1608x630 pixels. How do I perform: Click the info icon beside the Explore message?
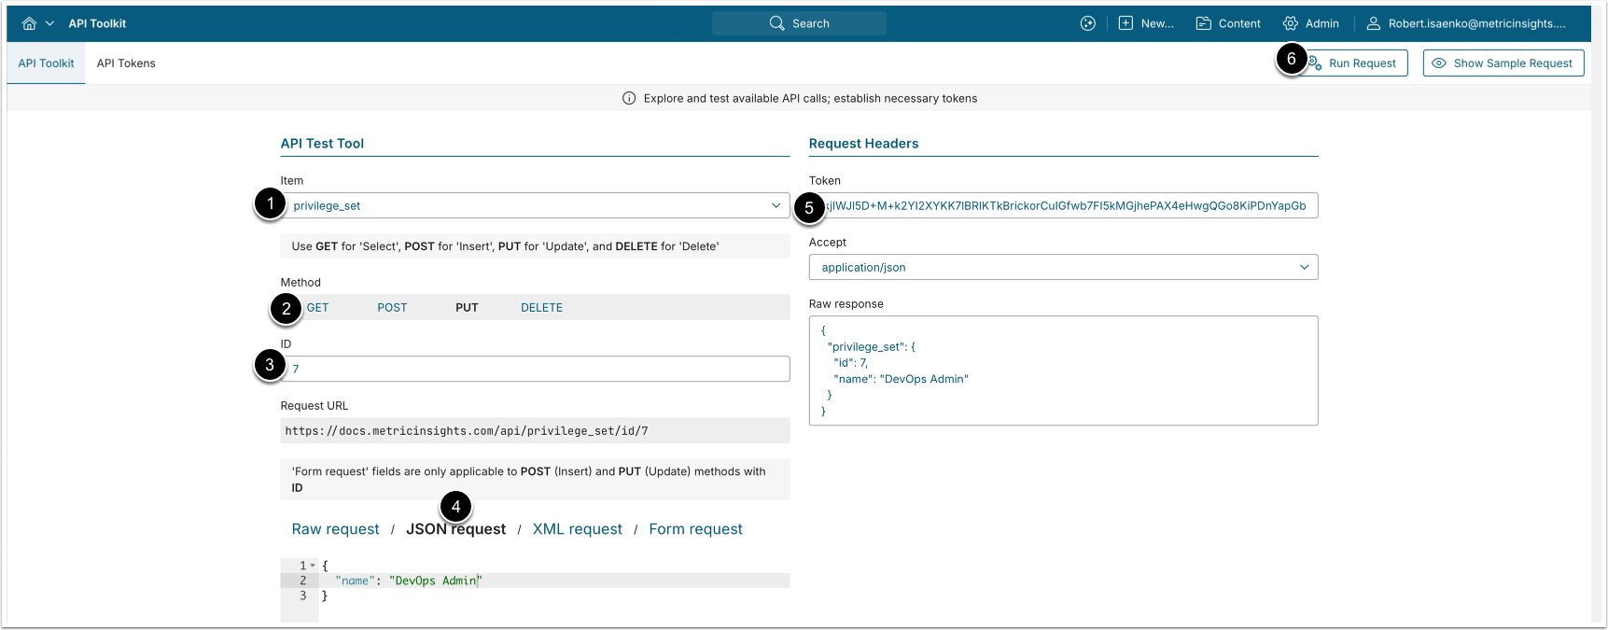click(x=629, y=98)
